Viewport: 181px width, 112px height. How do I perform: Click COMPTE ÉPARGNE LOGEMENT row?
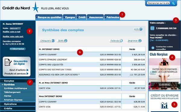(x=92, y=60)
